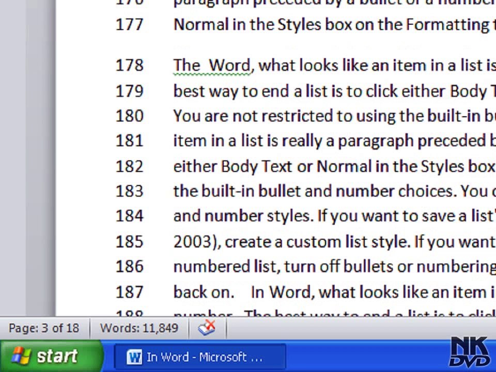
Task: Click text 'either Body Text or Normal'
Action: pos(273,166)
